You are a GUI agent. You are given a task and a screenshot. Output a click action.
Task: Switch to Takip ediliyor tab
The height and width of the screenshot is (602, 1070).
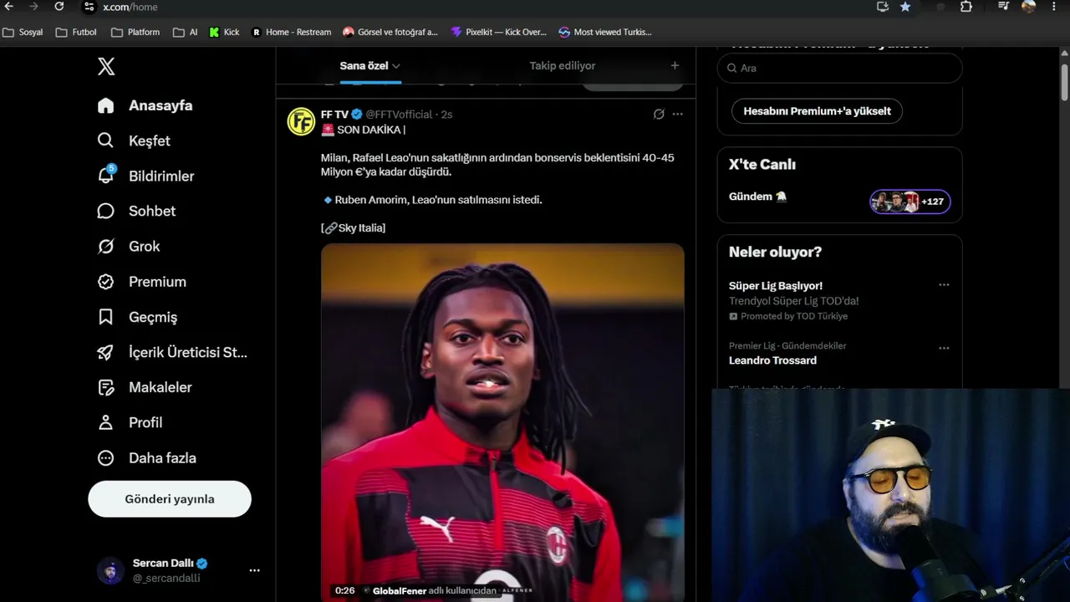click(x=562, y=66)
